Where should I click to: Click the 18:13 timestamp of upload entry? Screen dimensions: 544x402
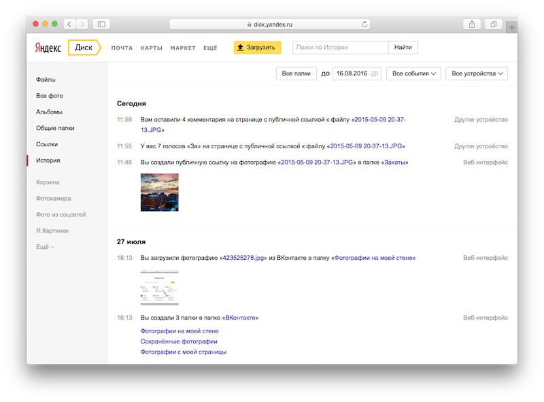124,258
